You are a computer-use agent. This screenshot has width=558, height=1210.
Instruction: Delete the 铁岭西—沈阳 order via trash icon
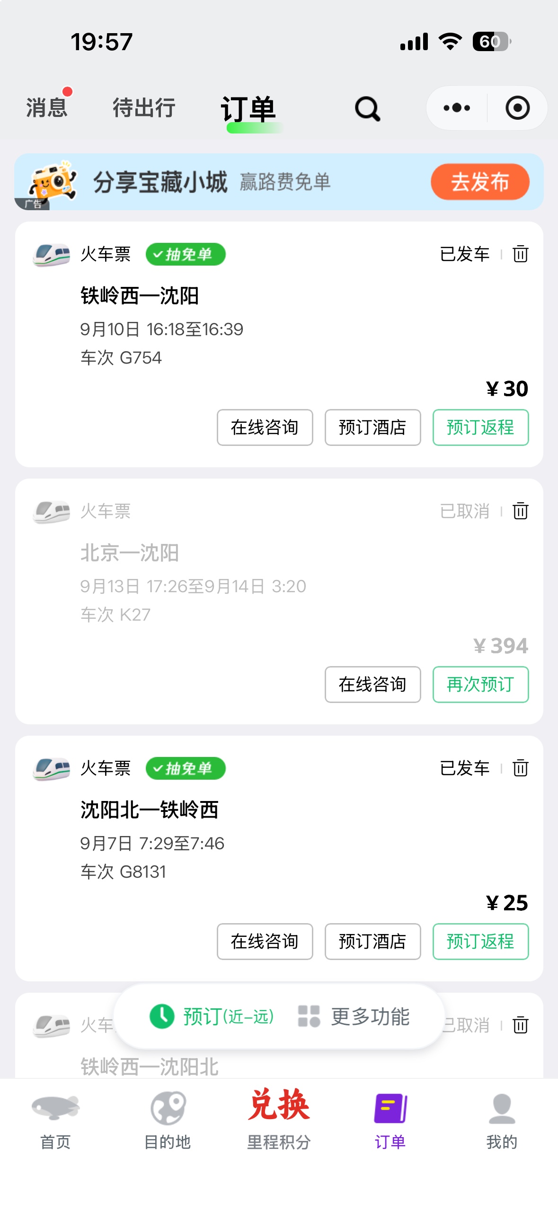point(520,254)
